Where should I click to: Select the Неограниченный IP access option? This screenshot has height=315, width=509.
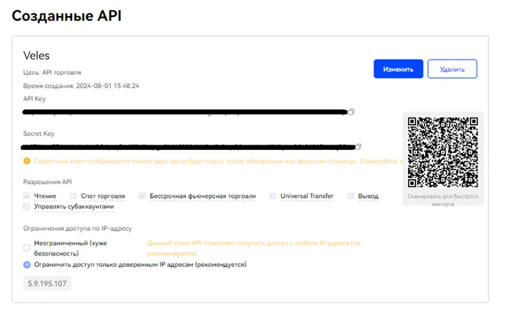[x=28, y=247]
